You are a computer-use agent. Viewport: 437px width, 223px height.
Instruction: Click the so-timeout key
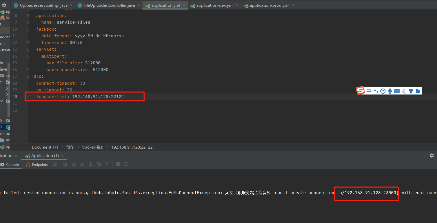[49, 90]
